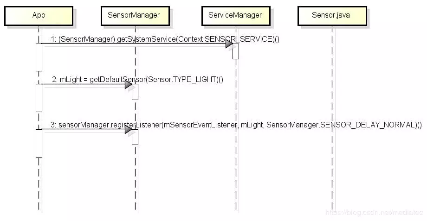This screenshot has width=427, height=221.
Task: Click the getSystemService message label
Action: click(166, 39)
